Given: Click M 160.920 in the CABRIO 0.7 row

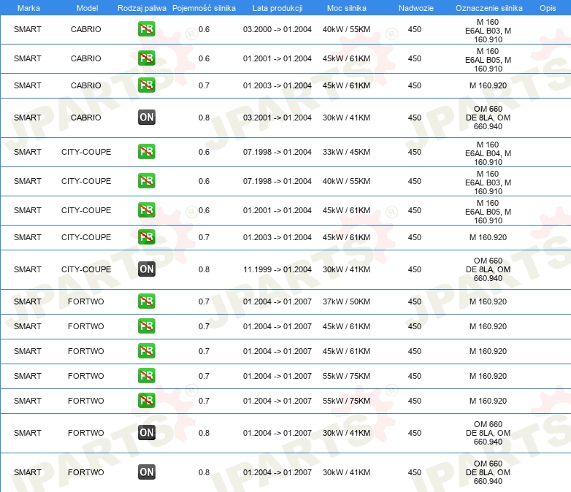Looking at the screenshot, I should 488,85.
